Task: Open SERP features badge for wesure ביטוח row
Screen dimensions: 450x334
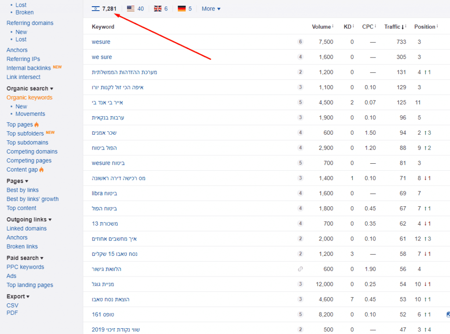Action: (300, 163)
